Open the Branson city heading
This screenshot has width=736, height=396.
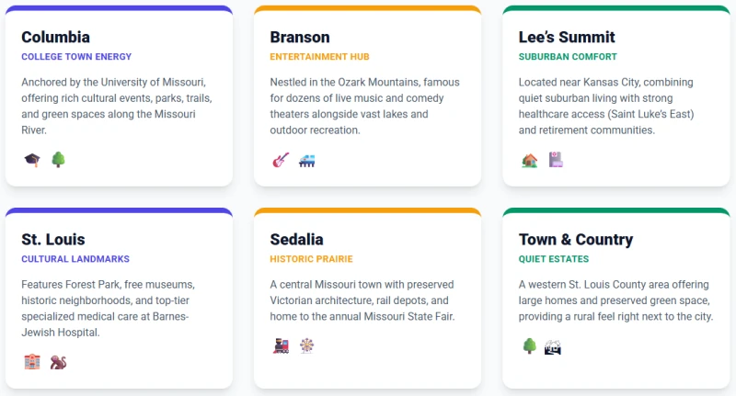(x=300, y=38)
